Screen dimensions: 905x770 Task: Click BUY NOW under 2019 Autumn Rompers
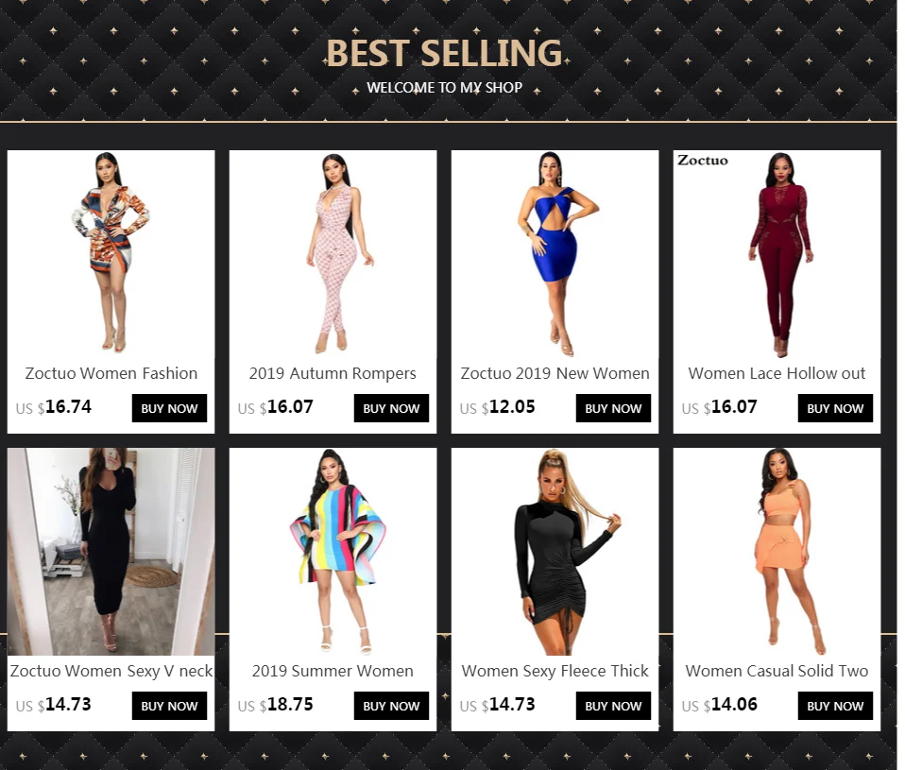click(391, 408)
